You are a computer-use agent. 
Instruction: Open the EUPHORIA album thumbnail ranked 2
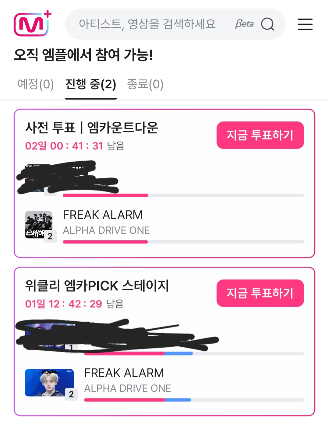(x=39, y=225)
